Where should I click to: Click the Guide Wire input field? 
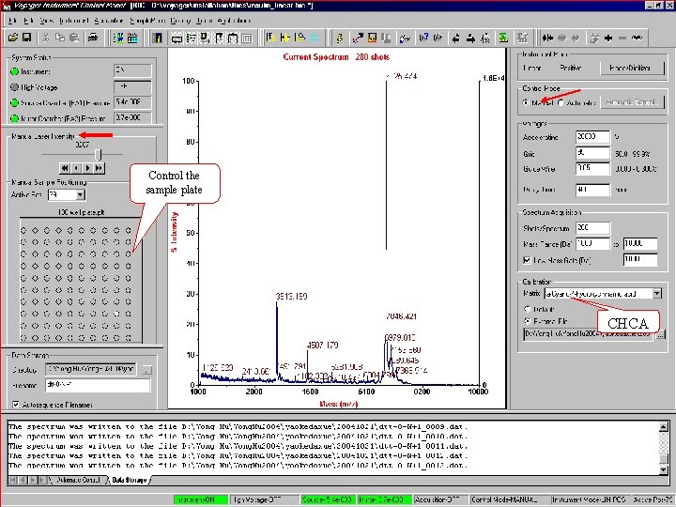click(x=592, y=169)
